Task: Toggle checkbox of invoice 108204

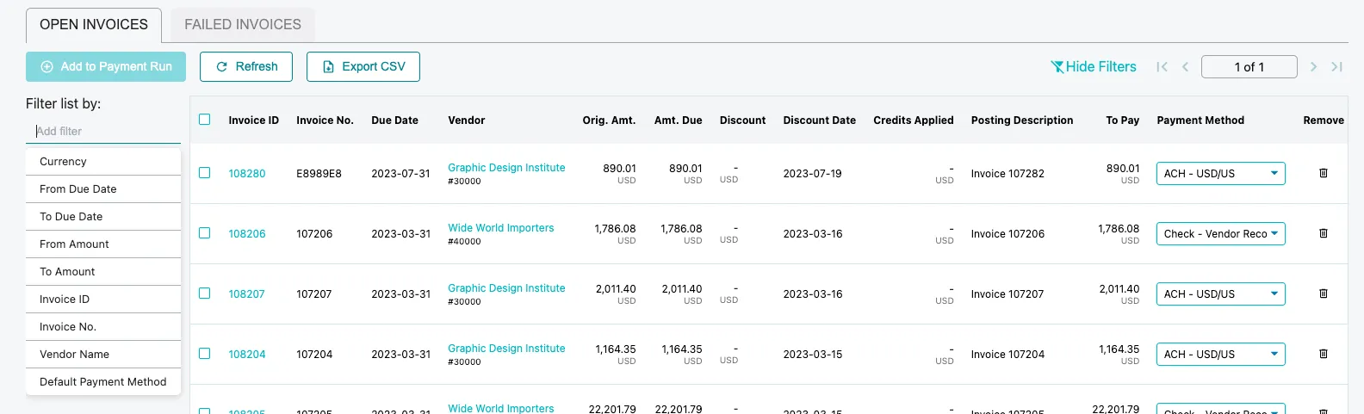Action: coord(204,353)
